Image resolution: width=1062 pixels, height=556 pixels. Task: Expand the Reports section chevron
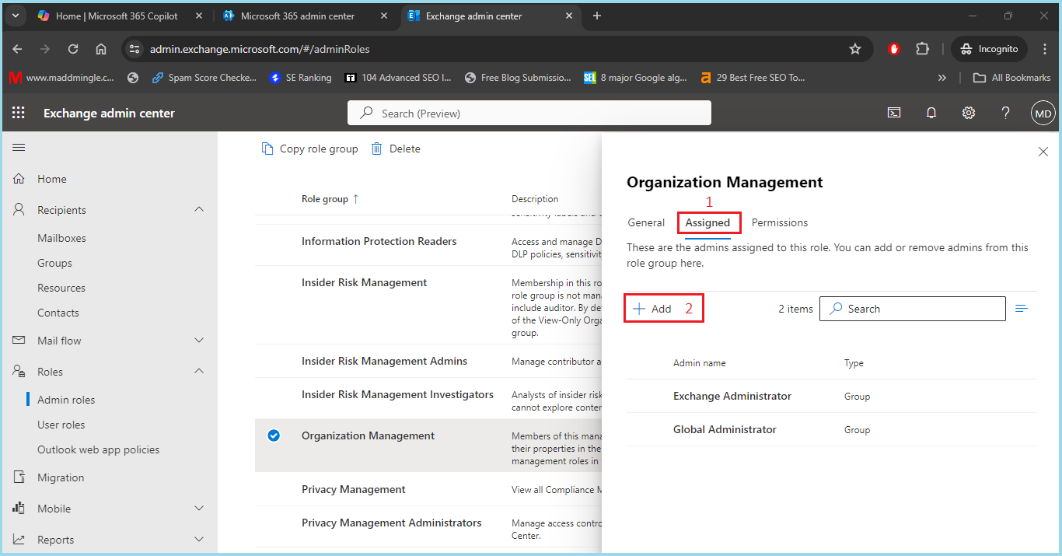[x=199, y=540]
